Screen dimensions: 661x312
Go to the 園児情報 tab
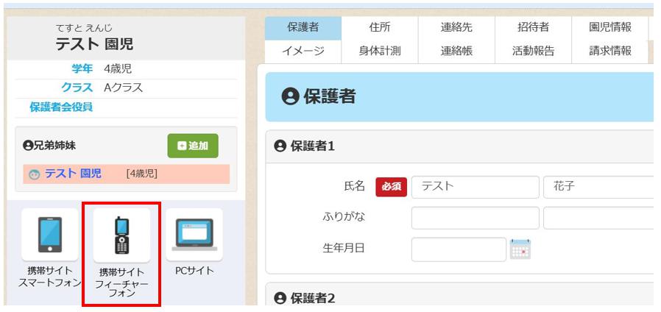click(x=610, y=28)
